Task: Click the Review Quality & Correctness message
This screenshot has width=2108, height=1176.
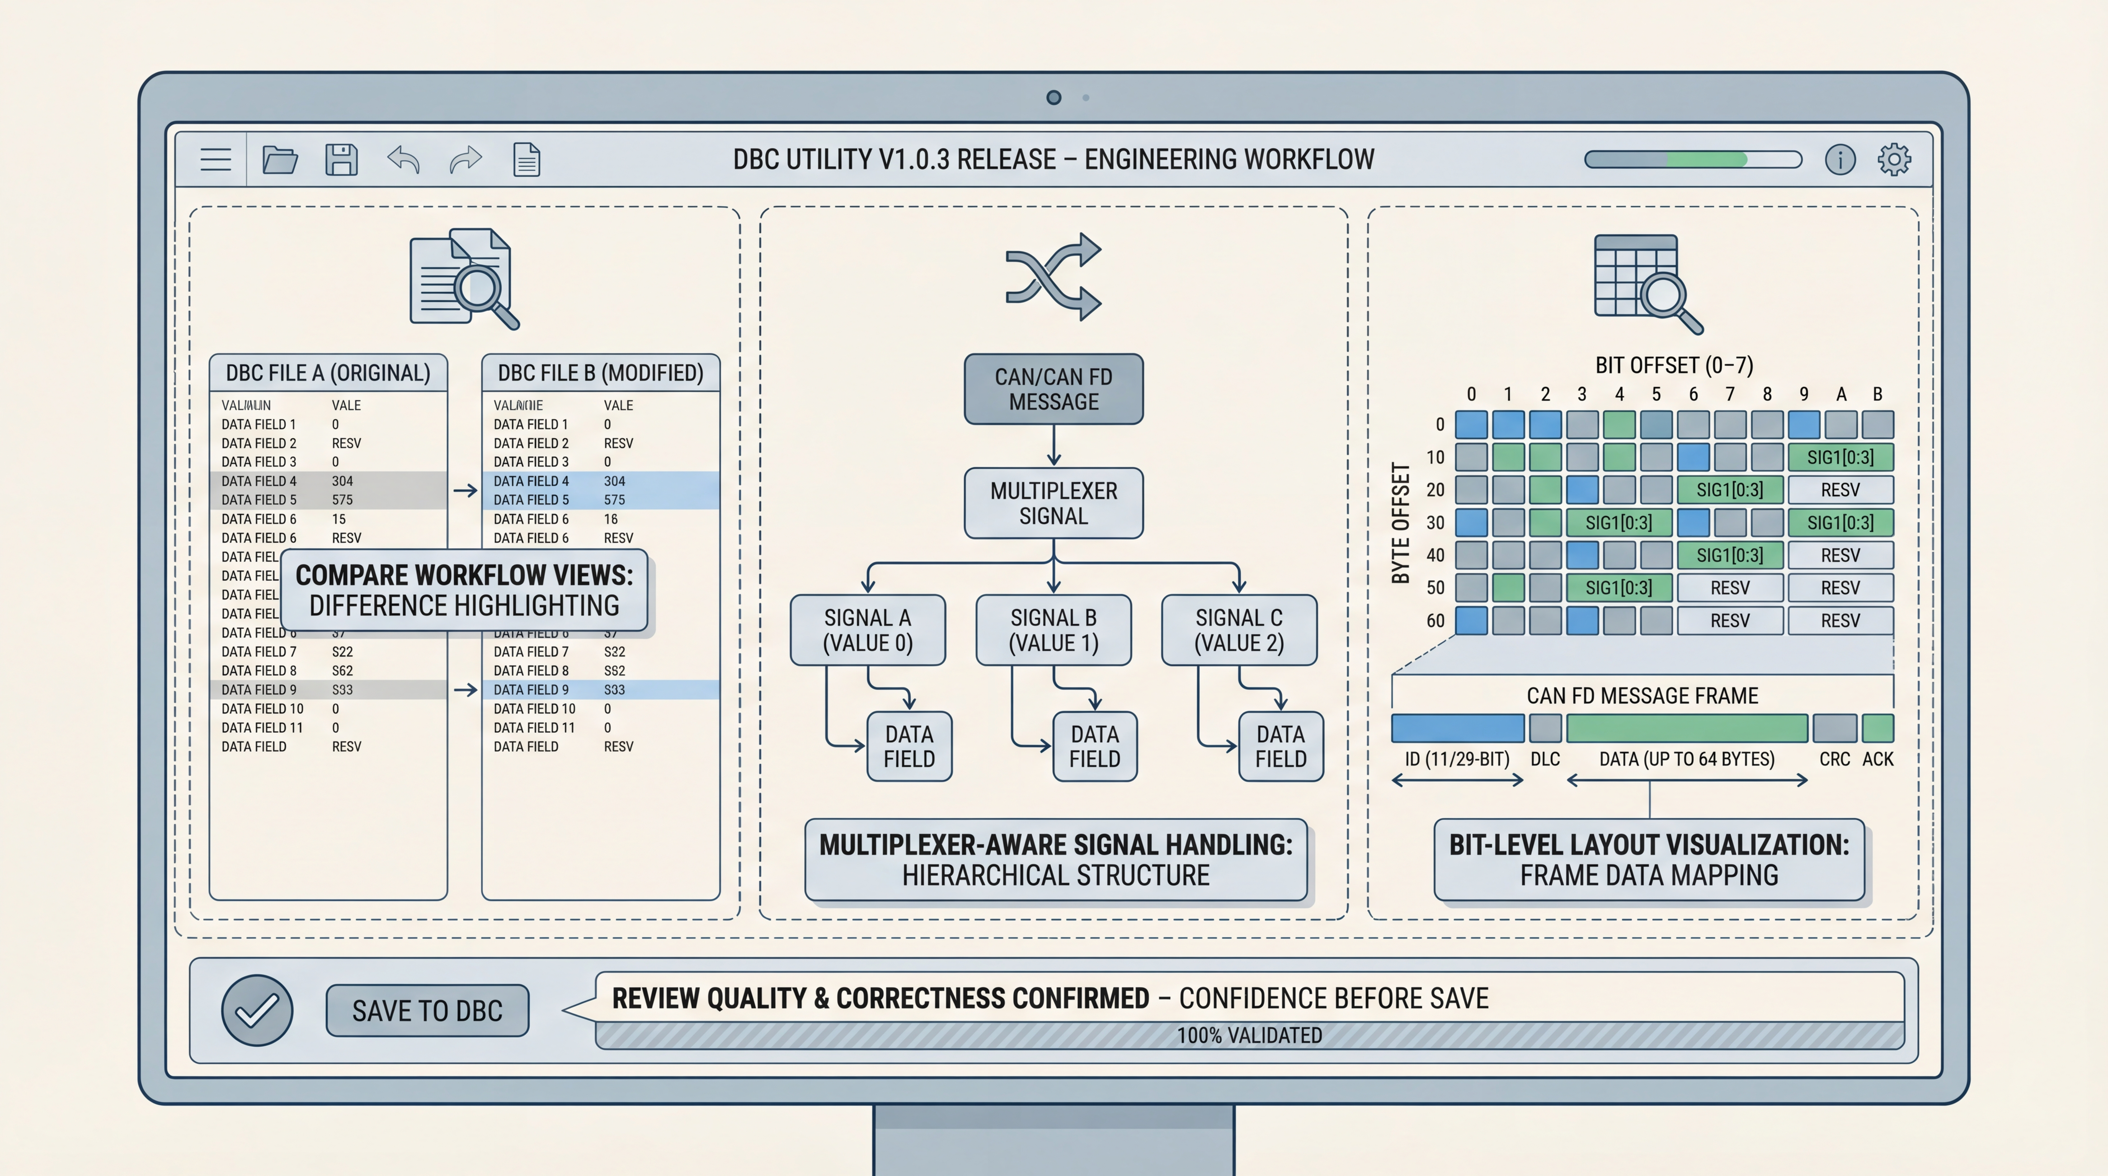Action: (1050, 998)
